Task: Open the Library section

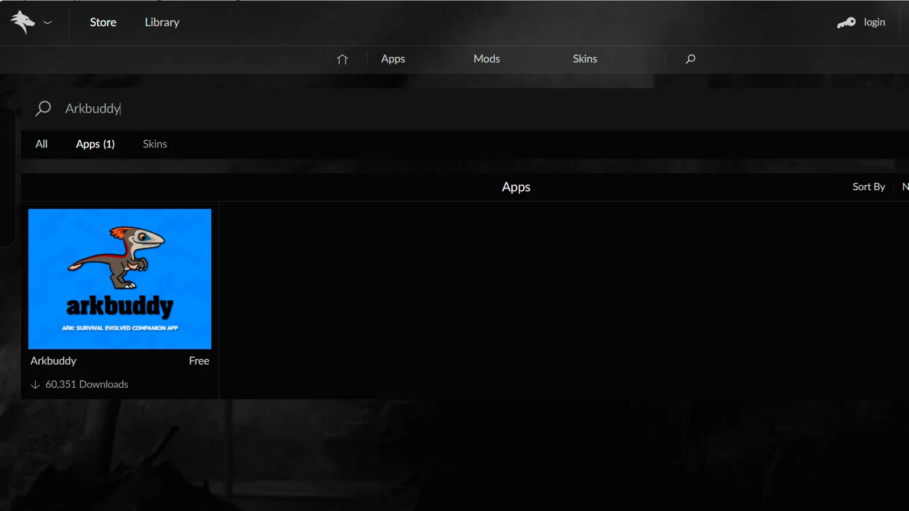Action: click(162, 22)
